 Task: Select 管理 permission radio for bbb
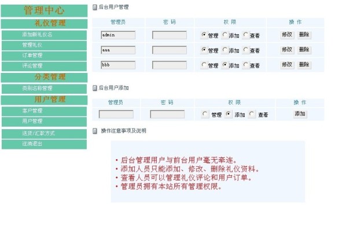[x=204, y=65]
